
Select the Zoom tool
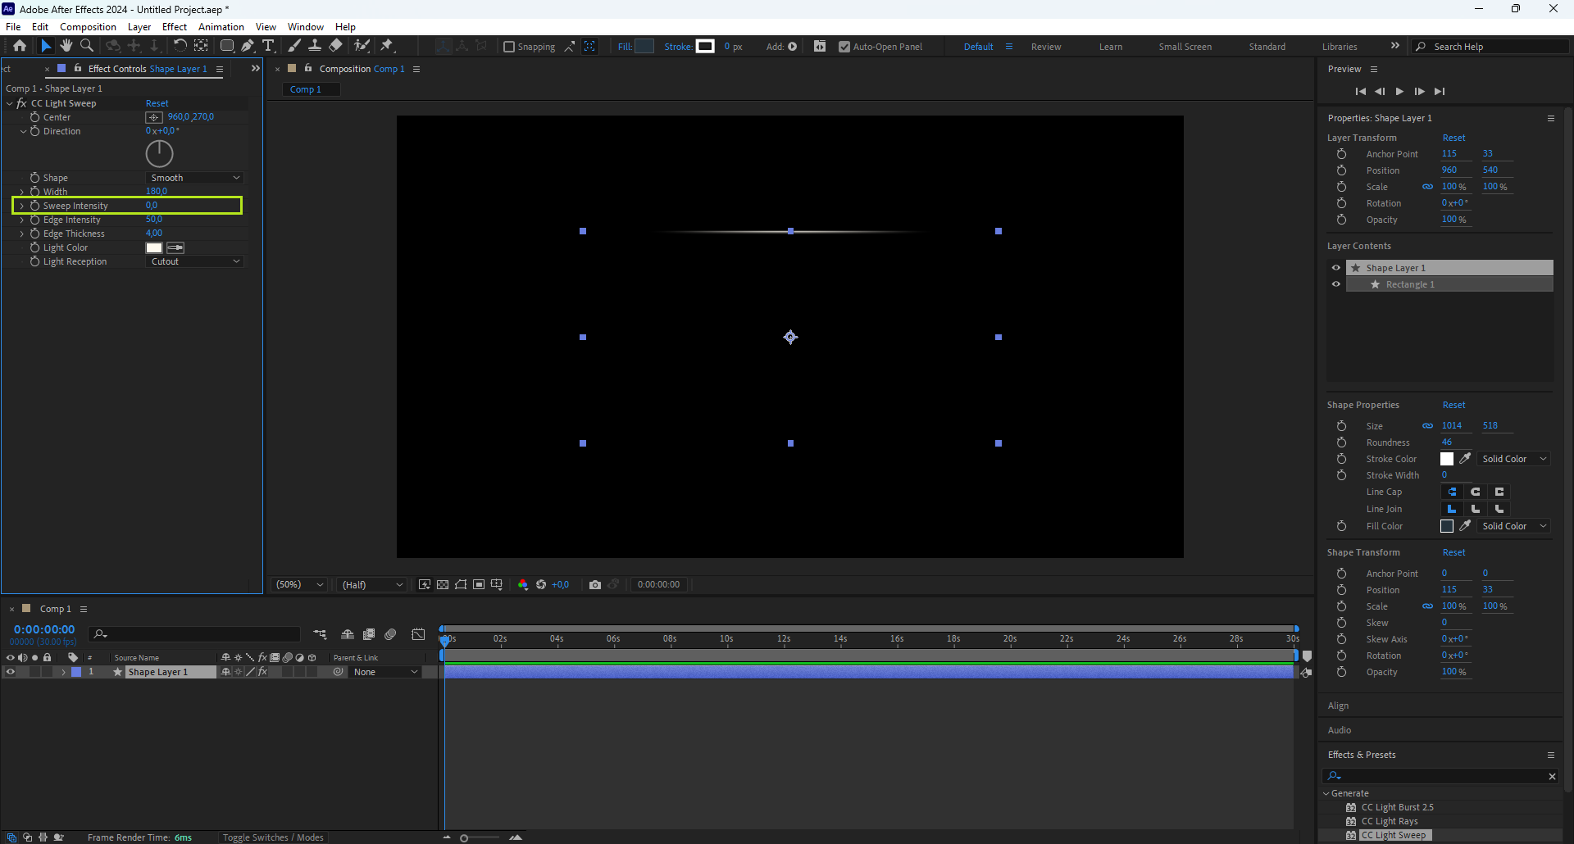87,46
